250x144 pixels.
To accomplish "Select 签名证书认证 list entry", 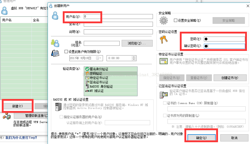I will 99,82.
